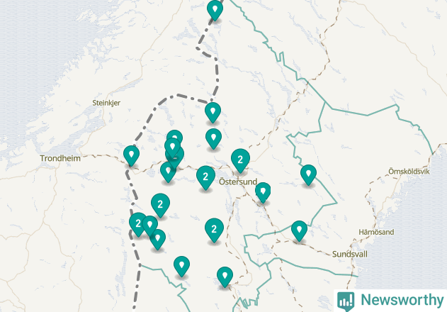The image size is (447, 312).
Task: Open the pin northwest of Sundsvall
Action: tap(299, 230)
